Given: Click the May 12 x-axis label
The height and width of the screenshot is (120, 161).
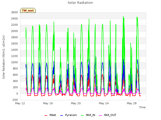Looking at the screenshot, I should coord(20,103).
